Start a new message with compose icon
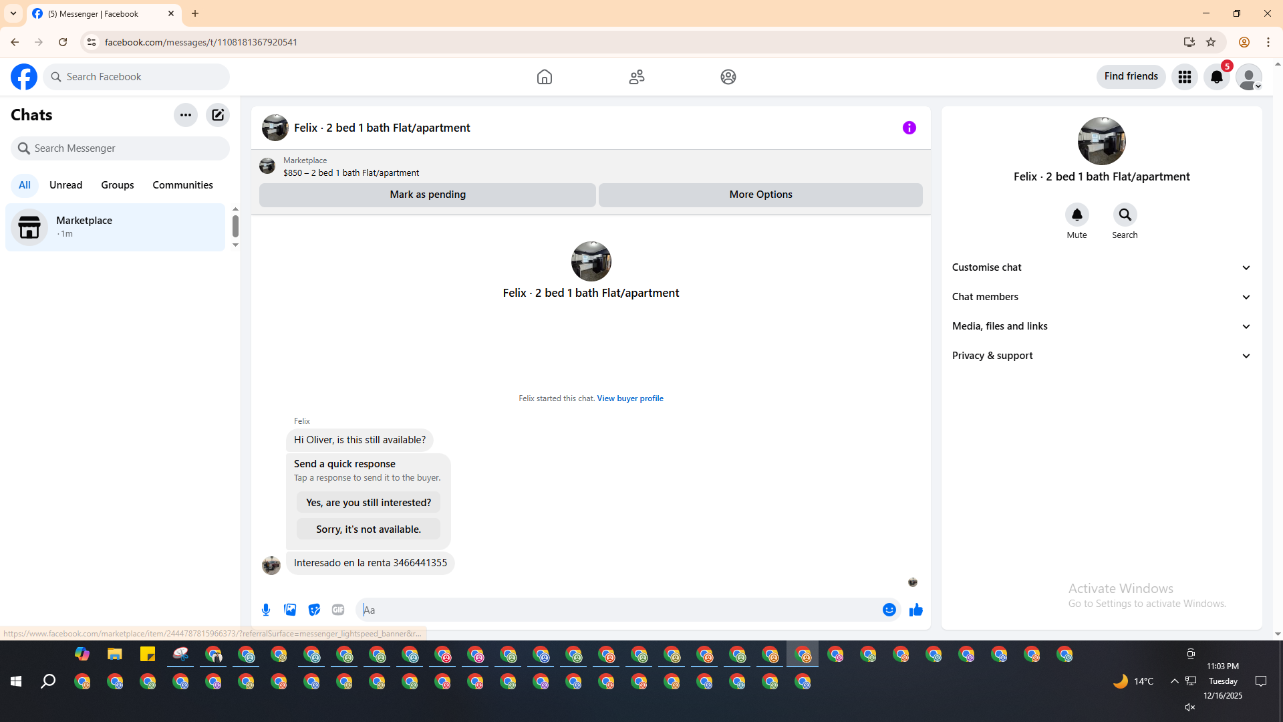This screenshot has height=722, width=1283. pyautogui.click(x=218, y=115)
